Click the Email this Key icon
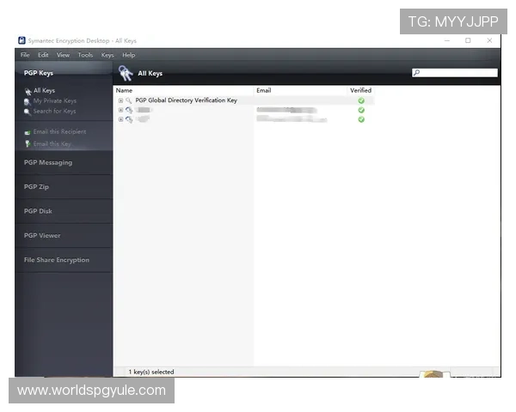 [x=28, y=143]
